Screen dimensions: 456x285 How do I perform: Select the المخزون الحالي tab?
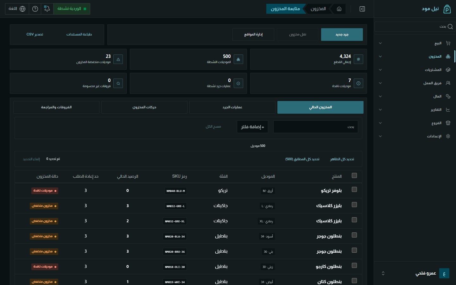(x=320, y=107)
